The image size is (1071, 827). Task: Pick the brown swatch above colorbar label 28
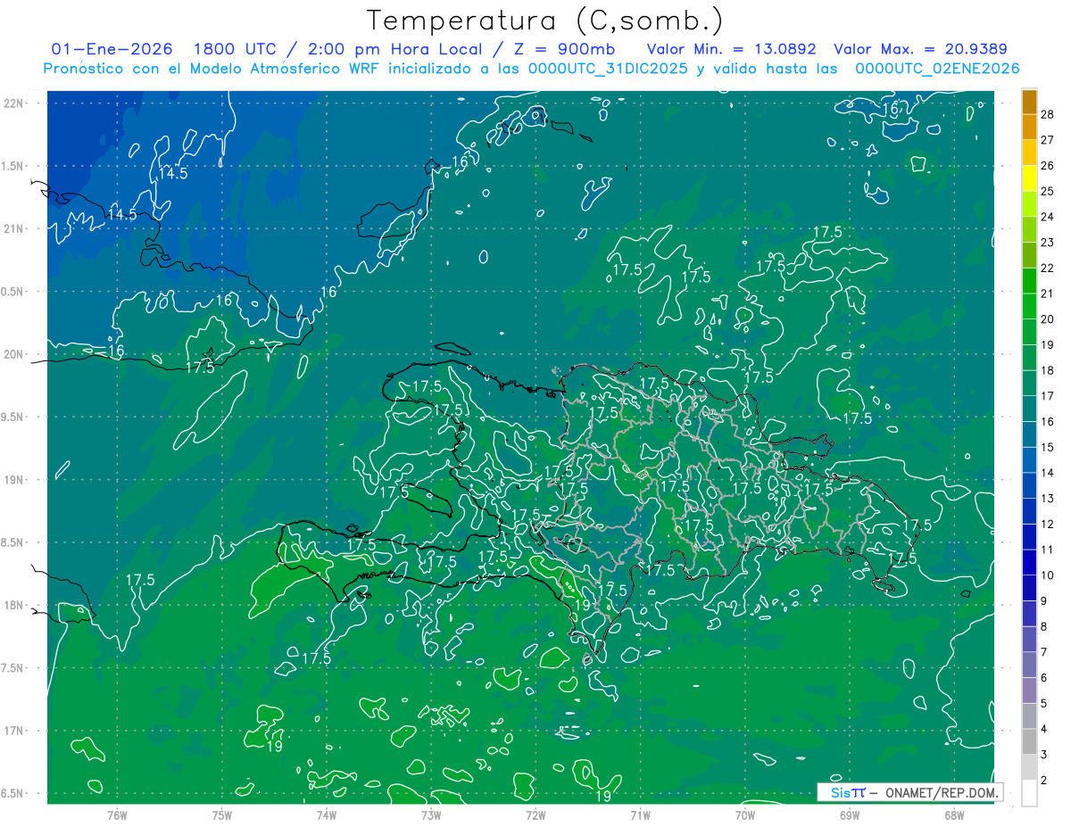(1029, 101)
